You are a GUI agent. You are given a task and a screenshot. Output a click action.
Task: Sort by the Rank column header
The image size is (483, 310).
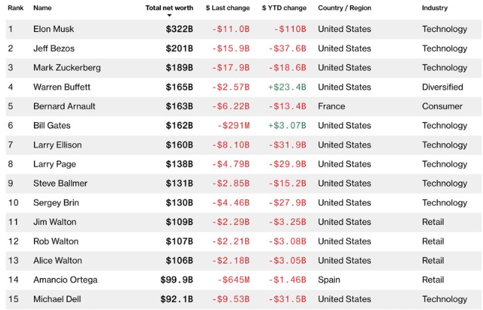click(15, 8)
